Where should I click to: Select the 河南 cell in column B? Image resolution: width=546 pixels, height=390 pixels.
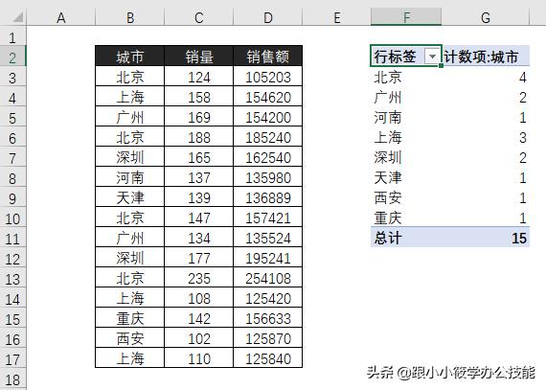click(129, 177)
